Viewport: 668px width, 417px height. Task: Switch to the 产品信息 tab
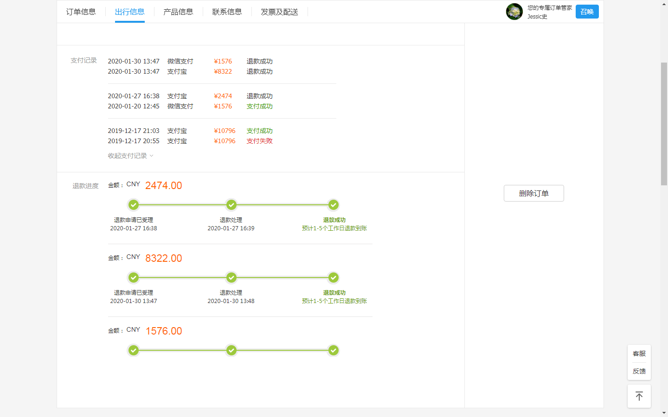pyautogui.click(x=178, y=12)
